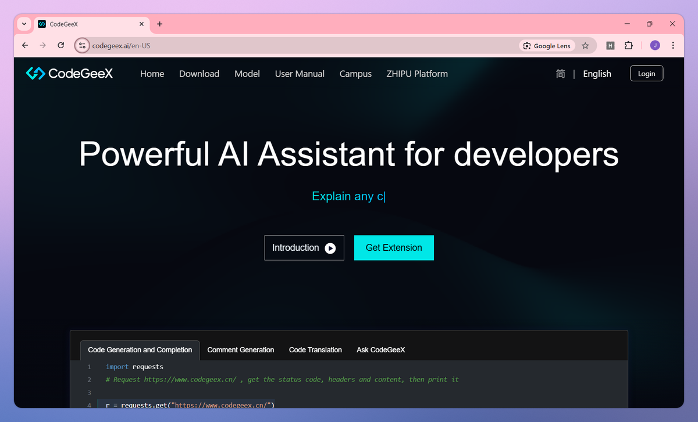698x422 pixels.
Task: Go to Home nav link
Action: [152, 74]
